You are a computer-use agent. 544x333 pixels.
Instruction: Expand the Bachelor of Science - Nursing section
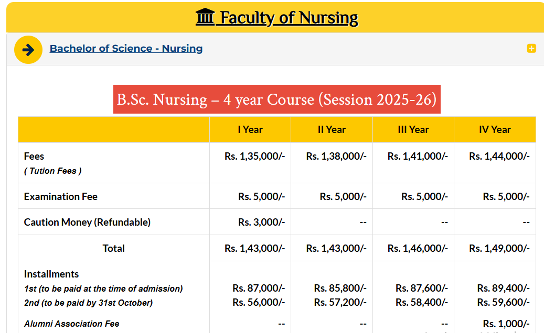point(531,48)
